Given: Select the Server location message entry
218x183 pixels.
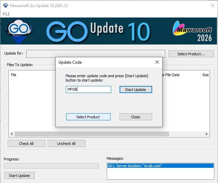Looking at the screenshot, I should click(160, 166).
